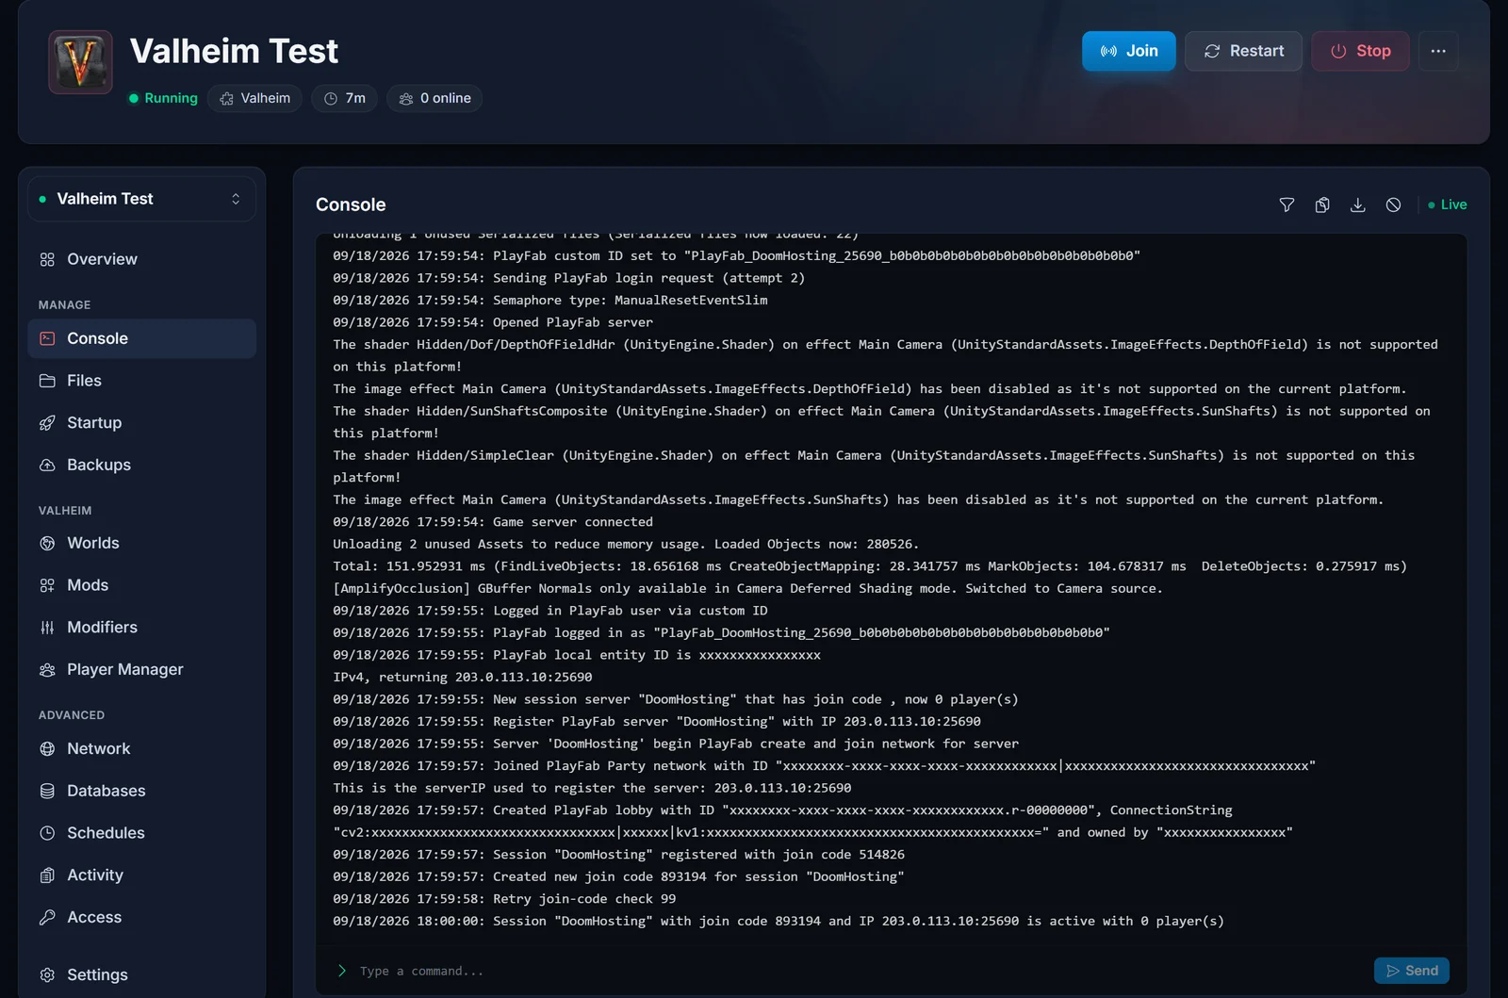Open the three-dot more options menu
The image size is (1508, 998).
(x=1437, y=51)
